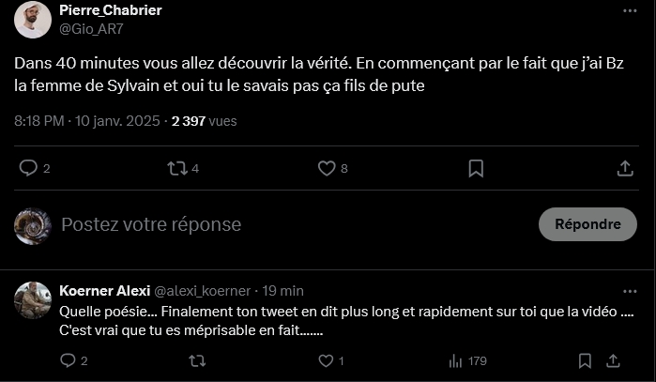The height and width of the screenshot is (382, 656).
Task: Reply to the main tweet via comment icon
Action: pos(29,168)
